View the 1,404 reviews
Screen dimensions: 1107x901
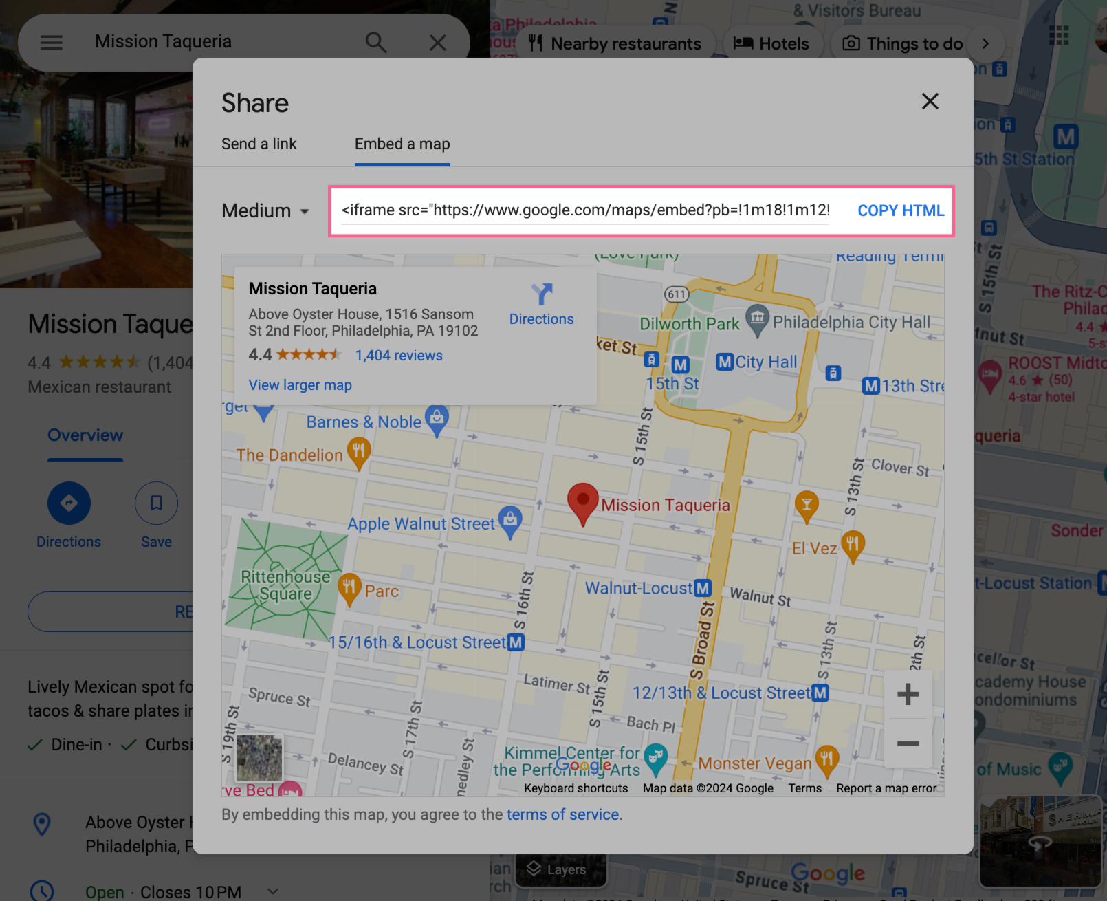click(x=399, y=355)
